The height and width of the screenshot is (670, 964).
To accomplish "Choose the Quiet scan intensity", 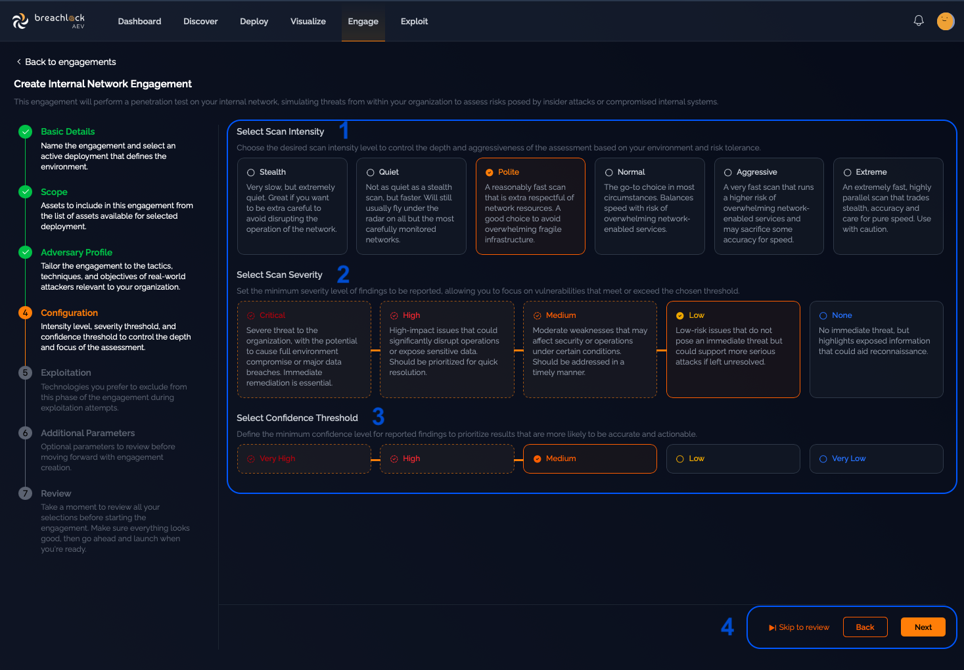I will [x=411, y=206].
